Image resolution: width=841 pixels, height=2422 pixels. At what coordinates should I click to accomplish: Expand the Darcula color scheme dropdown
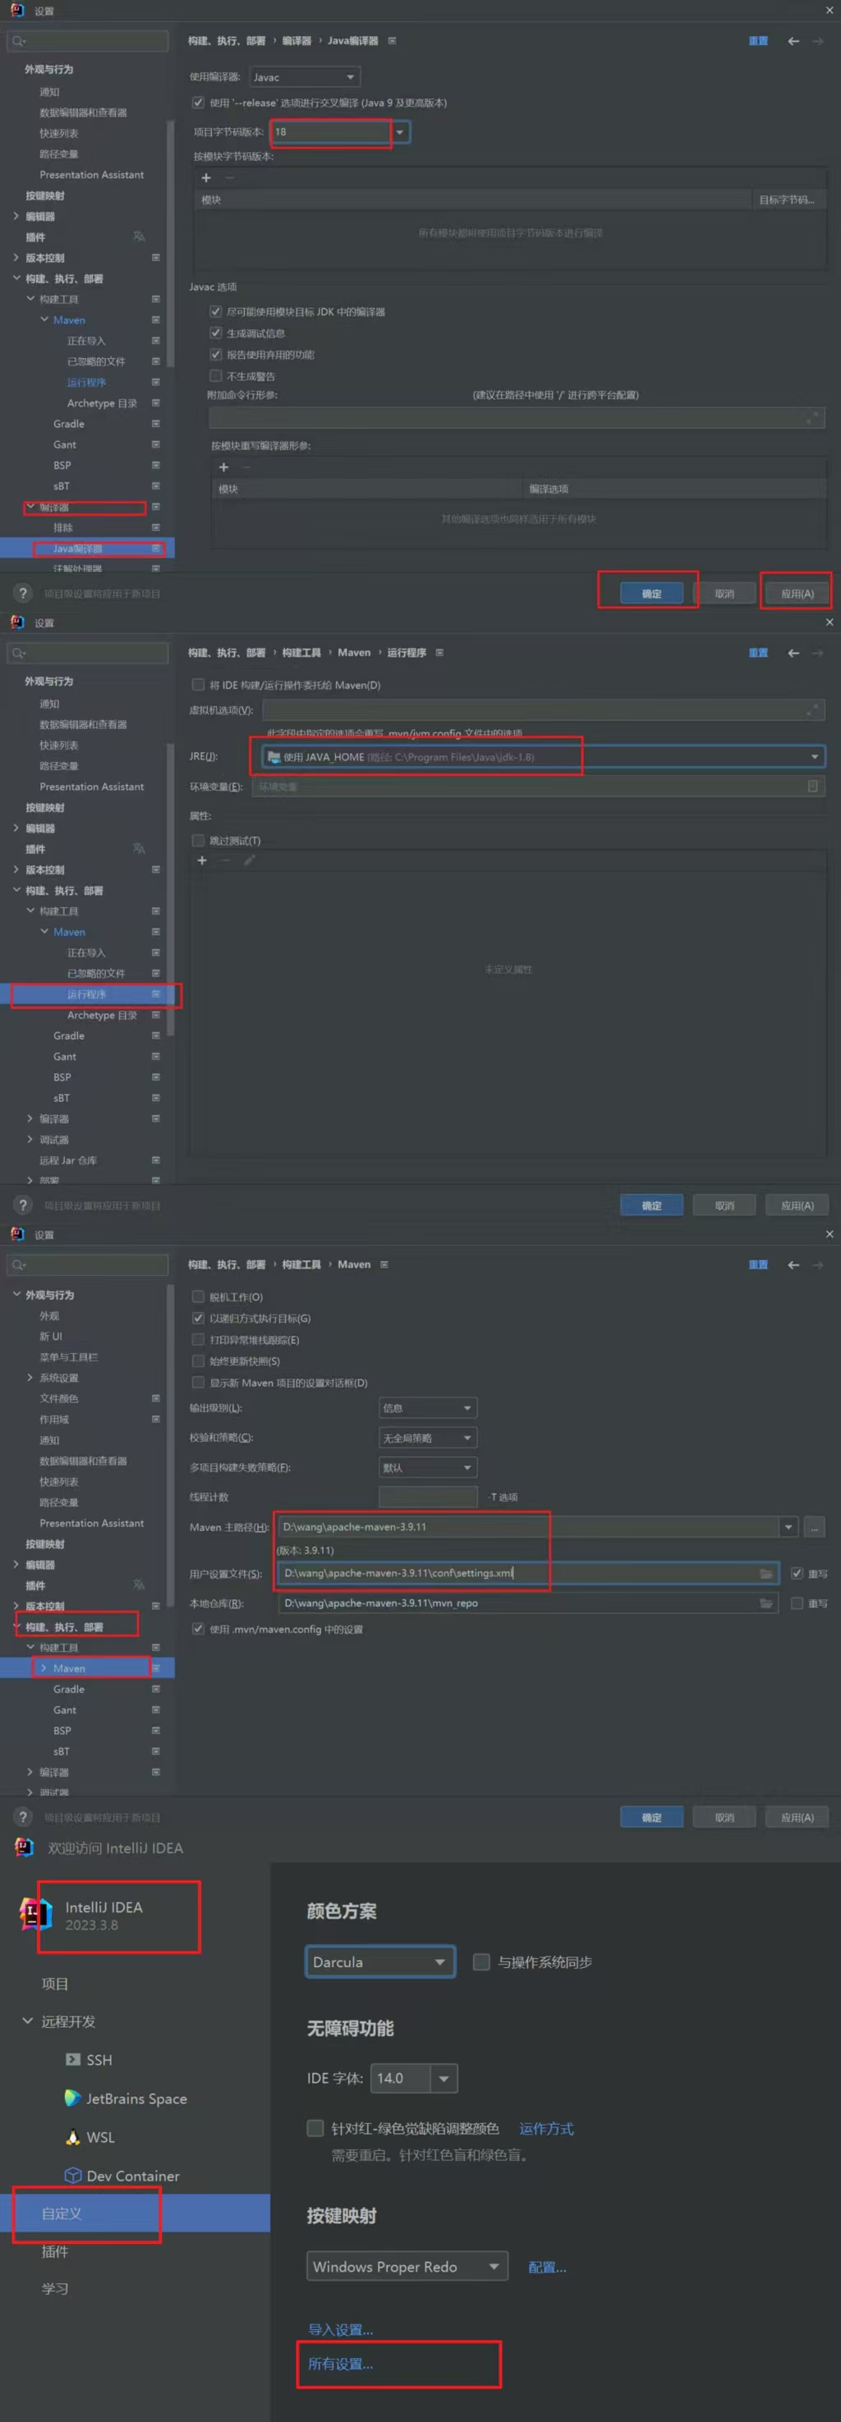tap(380, 1962)
